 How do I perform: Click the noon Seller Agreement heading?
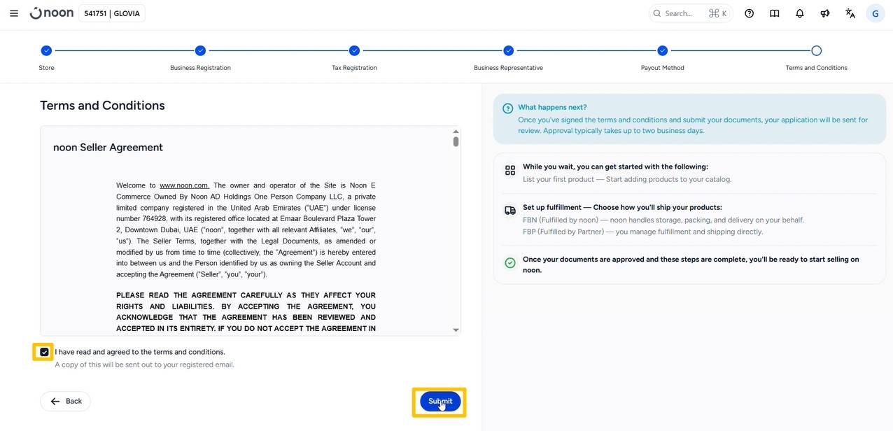coord(108,147)
